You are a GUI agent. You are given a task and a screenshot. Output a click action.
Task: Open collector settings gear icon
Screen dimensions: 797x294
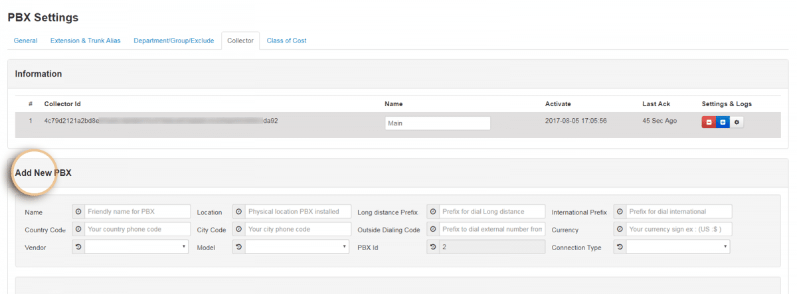[x=736, y=123]
